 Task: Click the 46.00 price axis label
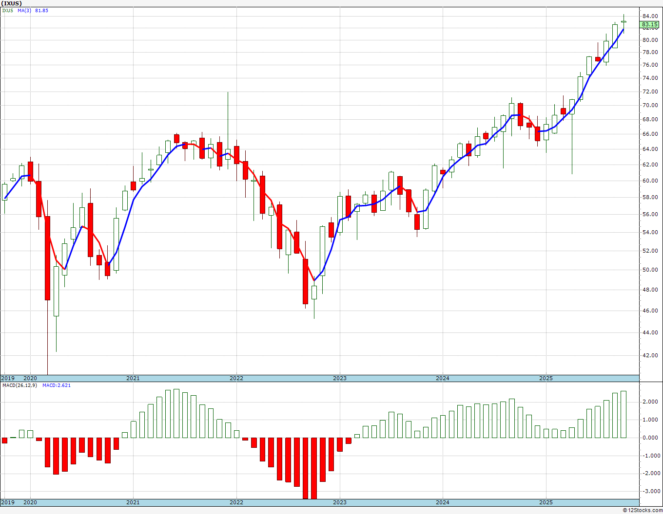coord(650,311)
